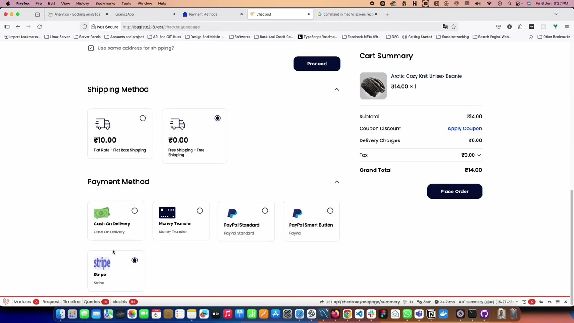This screenshot has width=574, height=323.
Task: Minimize the debugbar with the up chevron
Action: pyautogui.click(x=549, y=302)
